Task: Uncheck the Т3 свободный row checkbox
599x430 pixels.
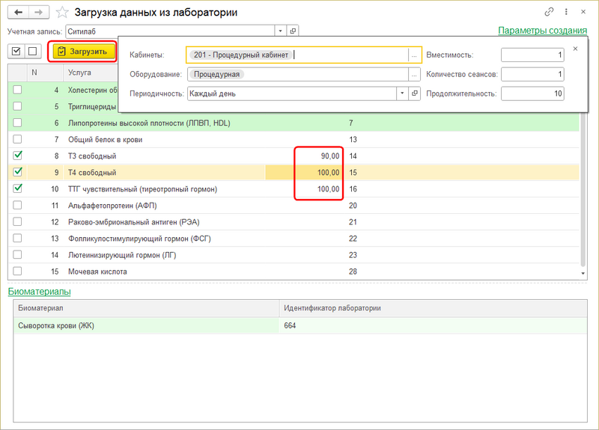Action: click(x=18, y=156)
